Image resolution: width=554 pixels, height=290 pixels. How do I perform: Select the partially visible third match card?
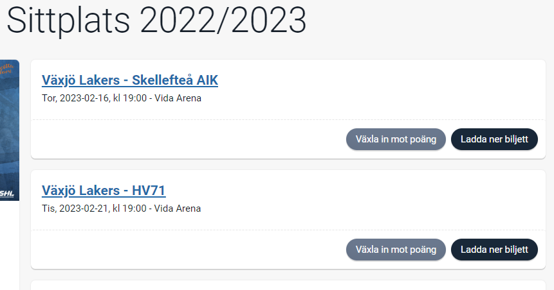[x=288, y=285]
